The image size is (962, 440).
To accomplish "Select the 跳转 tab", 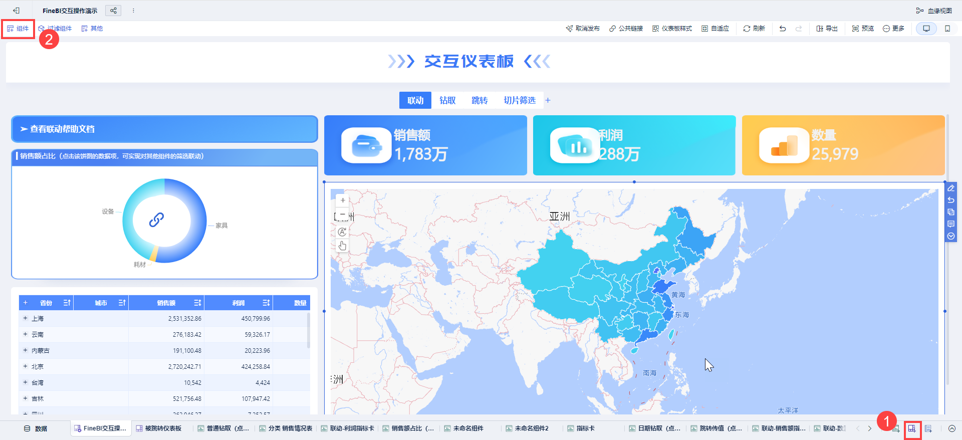I will coord(479,100).
